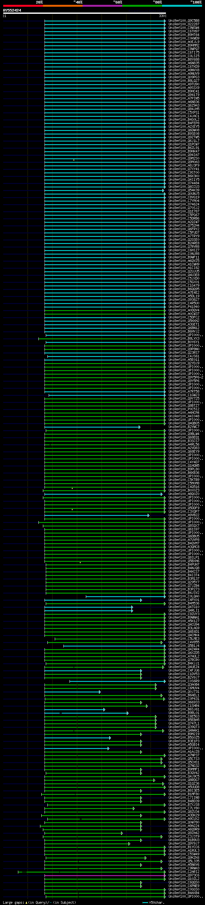This screenshot has width=205, height=905.
Task: Select hit label UniRef100_A1RUL3
Action: (184, 850)
